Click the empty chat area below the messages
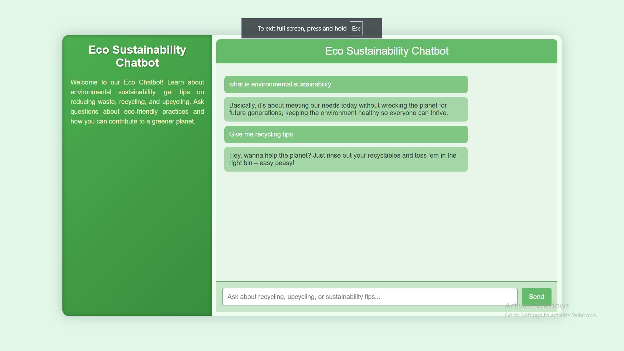 click(386, 227)
